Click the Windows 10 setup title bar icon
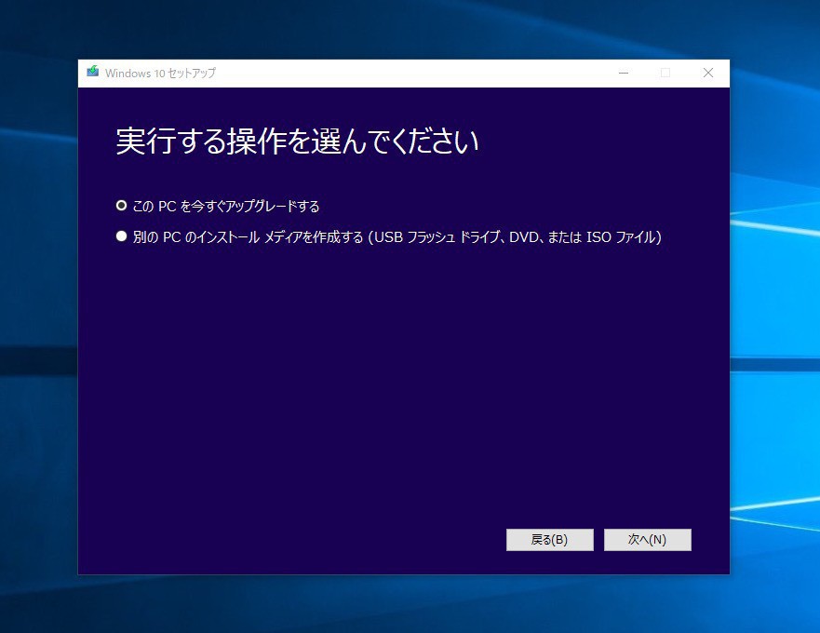The image size is (820, 633). 92,73
